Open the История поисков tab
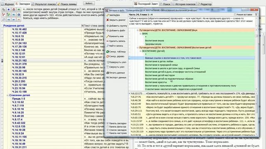Screen dimensions: 266x149 pos(184,4)
